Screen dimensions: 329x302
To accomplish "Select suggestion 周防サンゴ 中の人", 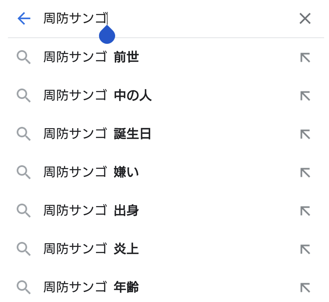I will [x=166, y=95].
